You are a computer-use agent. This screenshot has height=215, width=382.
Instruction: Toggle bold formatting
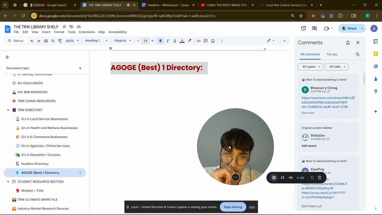click(161, 41)
